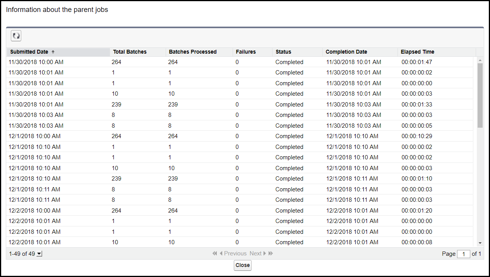The width and height of the screenshot is (490, 277).
Task: Click the page number input field
Action: tap(463, 254)
